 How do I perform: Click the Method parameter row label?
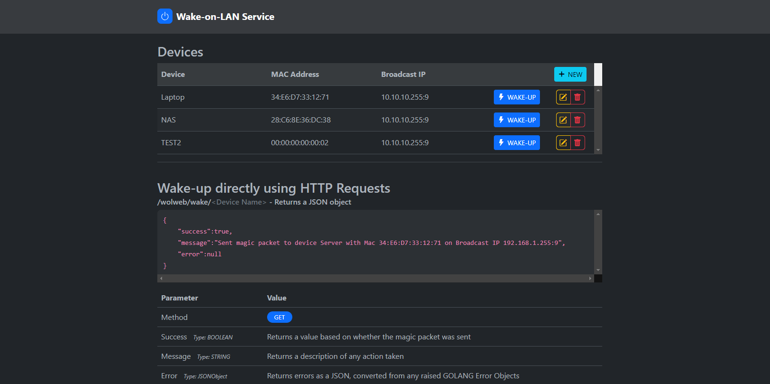click(174, 318)
